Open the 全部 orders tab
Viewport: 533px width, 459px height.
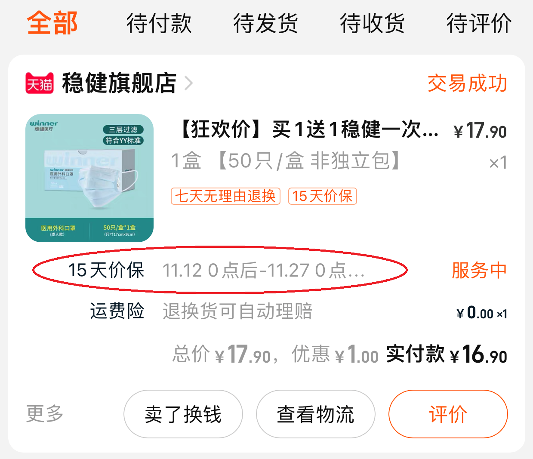tap(52, 23)
